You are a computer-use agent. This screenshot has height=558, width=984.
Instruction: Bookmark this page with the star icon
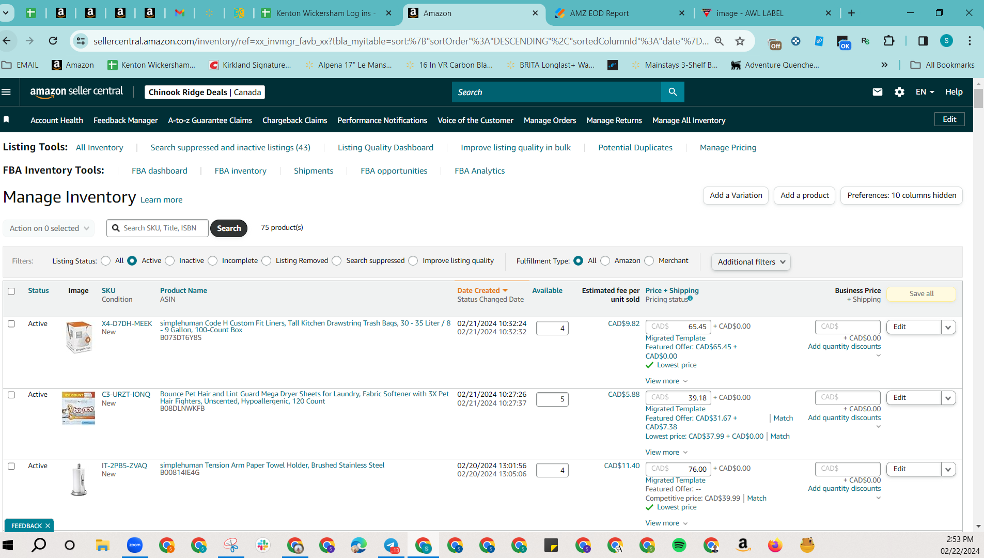(x=740, y=41)
